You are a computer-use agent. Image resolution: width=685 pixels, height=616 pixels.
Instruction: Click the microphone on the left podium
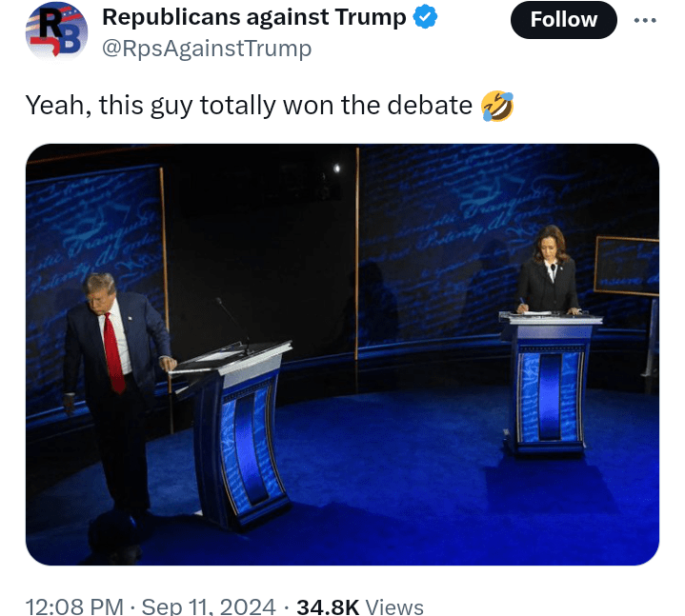232,324
